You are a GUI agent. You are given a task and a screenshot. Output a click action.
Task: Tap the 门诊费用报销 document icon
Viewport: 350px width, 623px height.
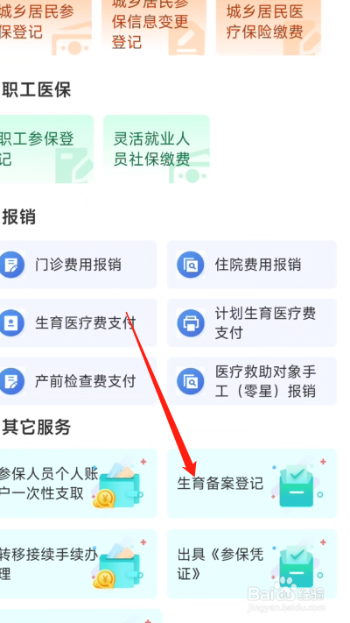pyautogui.click(x=10, y=265)
